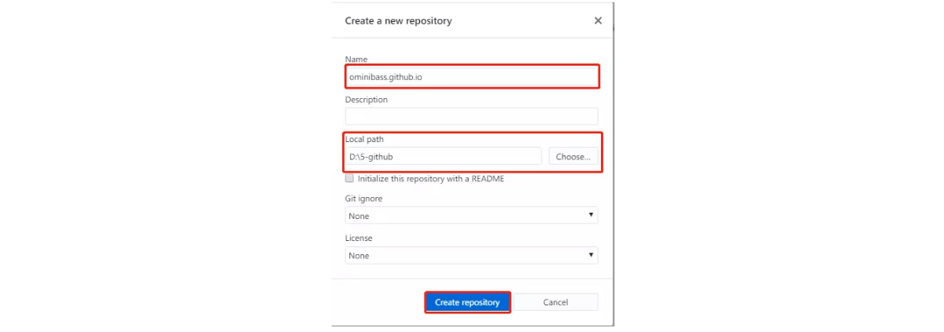Click the Description field label
Screen dimensions: 944x332
[x=367, y=100]
